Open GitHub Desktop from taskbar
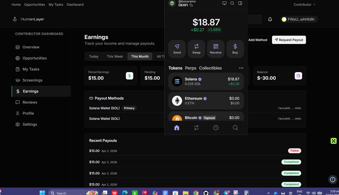 pyautogui.click(x=206, y=193)
